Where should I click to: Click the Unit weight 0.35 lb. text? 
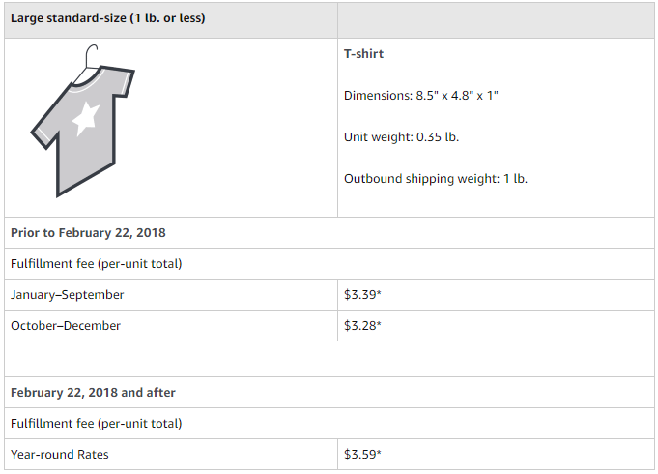coord(402,137)
